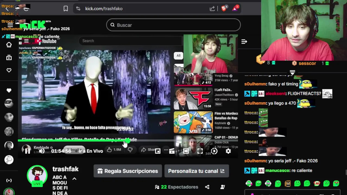Viewport: 347px width, 195px height.
Task: Open site info icon beside the URL
Action: pyautogui.click(x=78, y=9)
